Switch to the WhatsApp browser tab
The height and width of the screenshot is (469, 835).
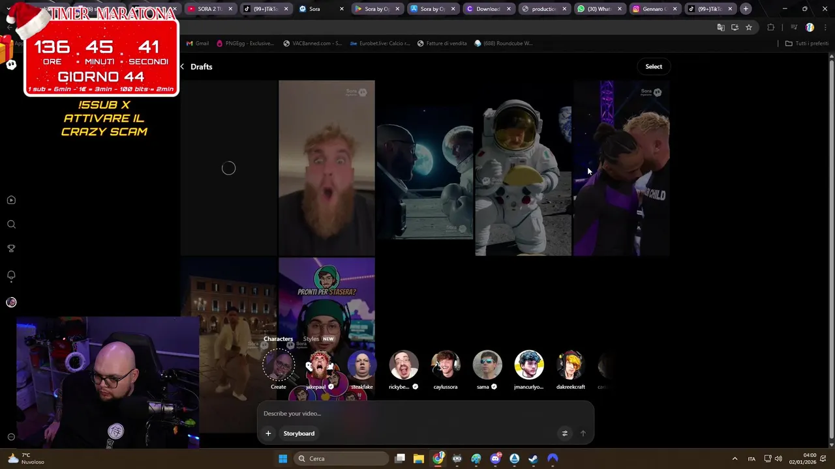pos(599,9)
